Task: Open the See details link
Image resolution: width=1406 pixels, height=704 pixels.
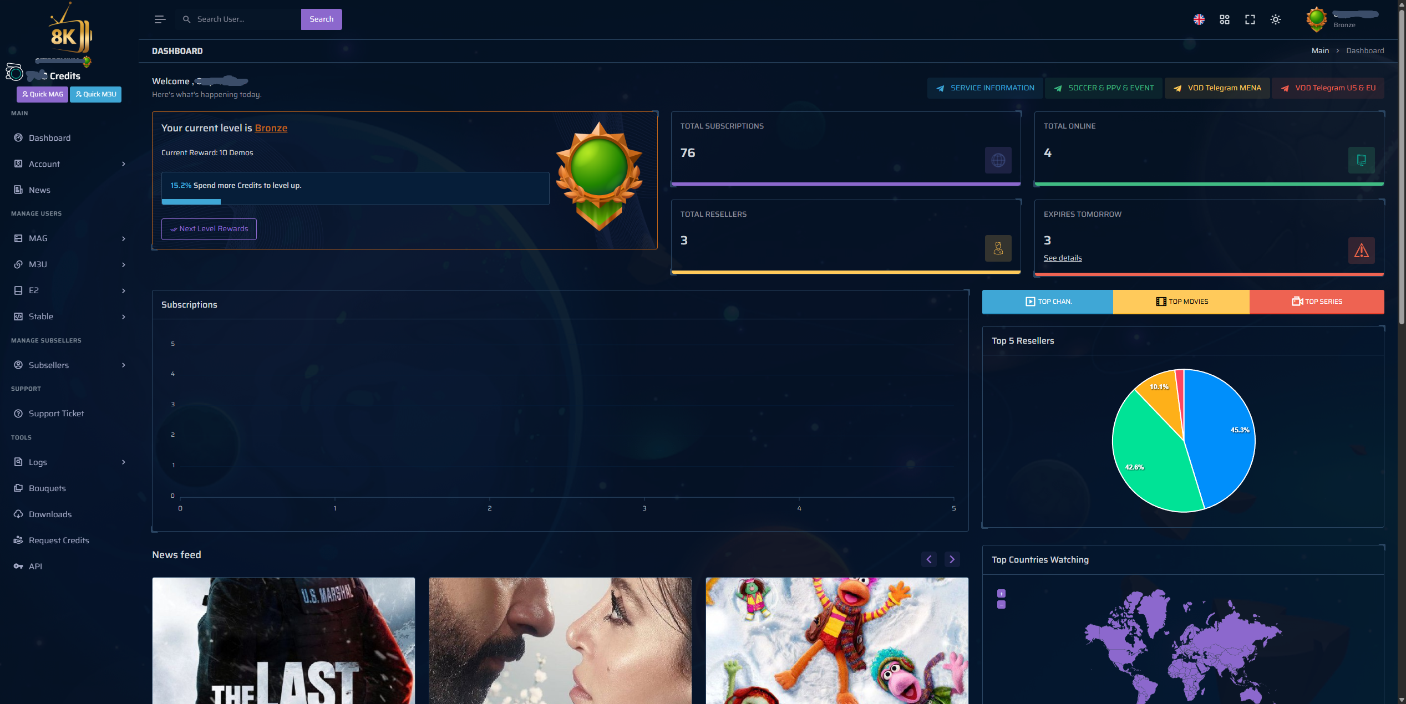Action: [1062, 258]
